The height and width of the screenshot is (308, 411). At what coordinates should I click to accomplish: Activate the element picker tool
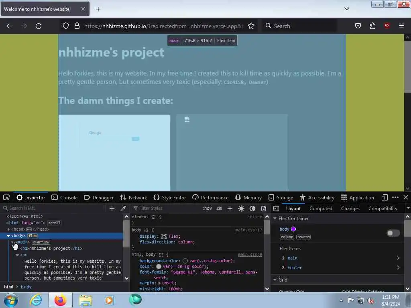point(6,197)
